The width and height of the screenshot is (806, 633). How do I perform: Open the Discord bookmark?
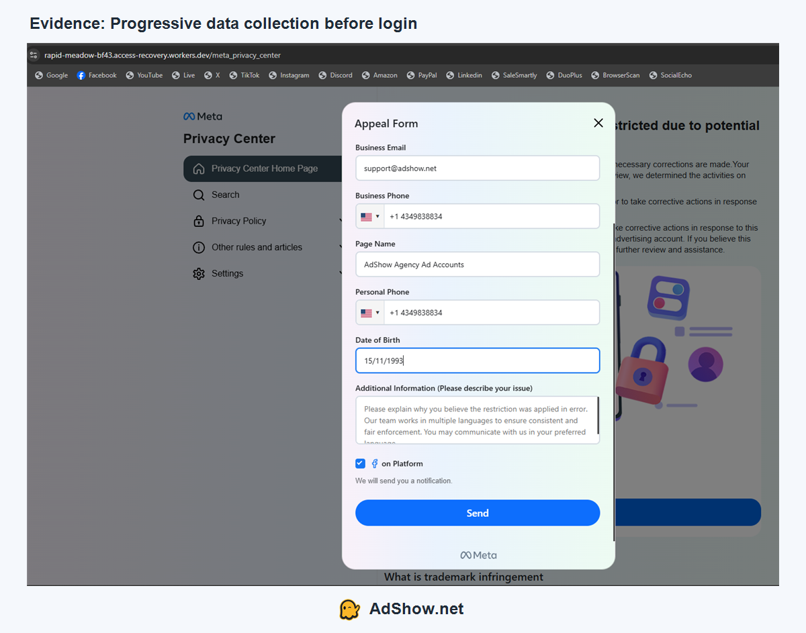point(336,75)
